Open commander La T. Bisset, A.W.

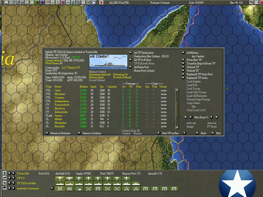[x=71, y=67]
